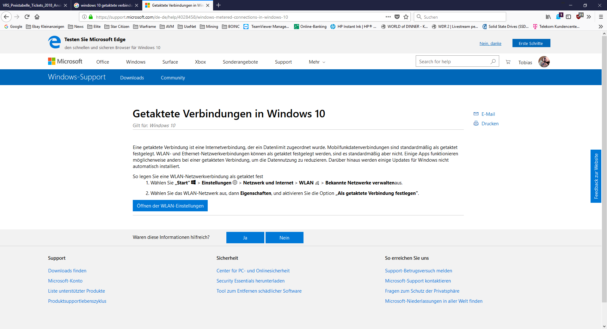This screenshot has height=329, width=607.
Task: Expand the Mehr menu
Action: [317, 62]
